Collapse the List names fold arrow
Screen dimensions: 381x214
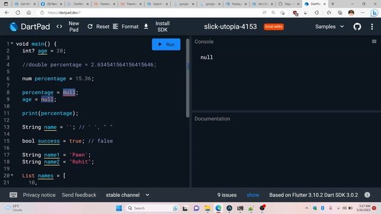click(x=12, y=175)
